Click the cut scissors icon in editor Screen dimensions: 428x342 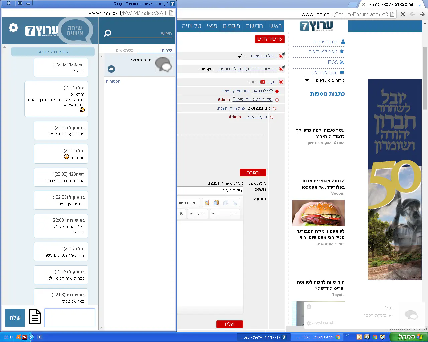(x=235, y=203)
